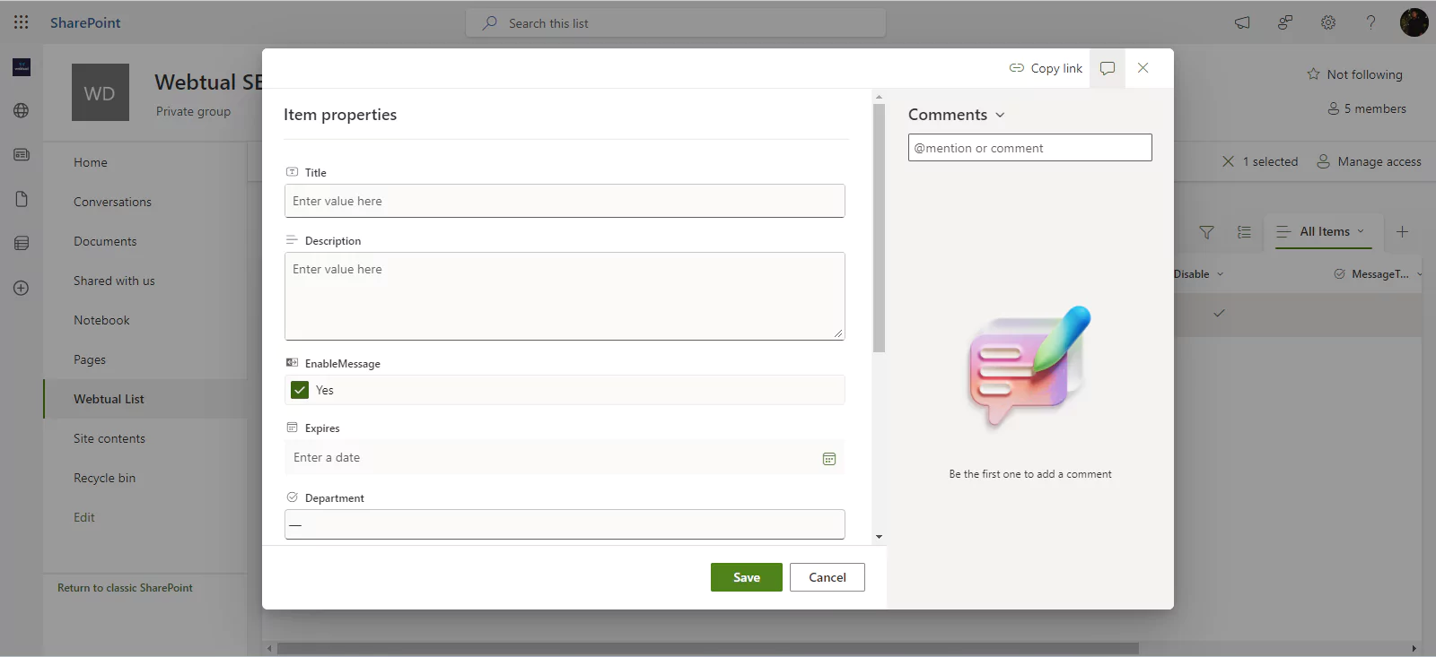The image size is (1436, 657).
Task: Click Return to classic SharePoint link
Action: (x=125, y=588)
